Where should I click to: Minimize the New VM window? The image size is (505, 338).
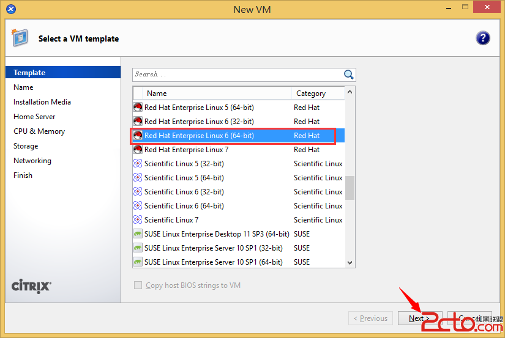click(448, 7)
